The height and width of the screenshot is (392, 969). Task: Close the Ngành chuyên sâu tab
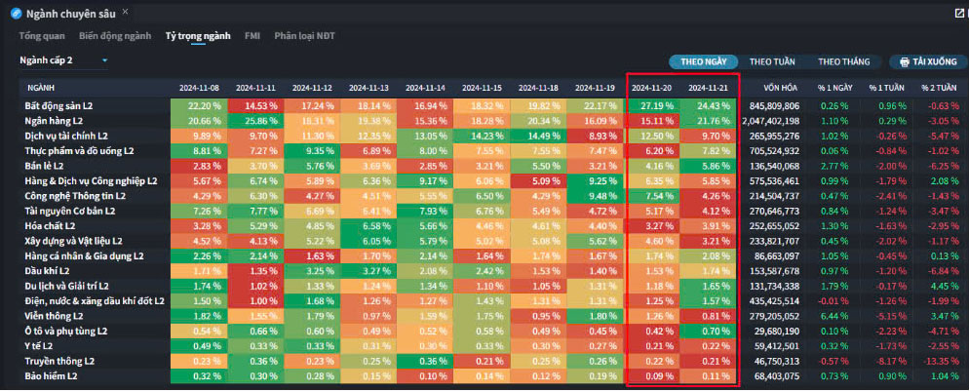click(126, 12)
